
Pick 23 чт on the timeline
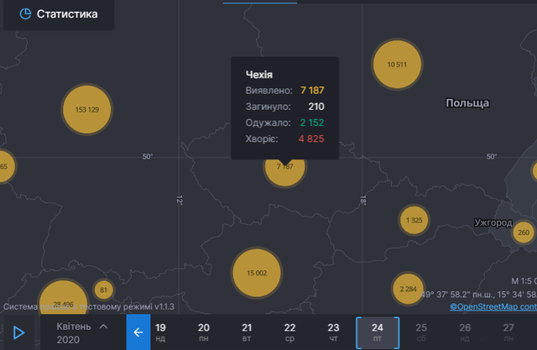point(333,332)
